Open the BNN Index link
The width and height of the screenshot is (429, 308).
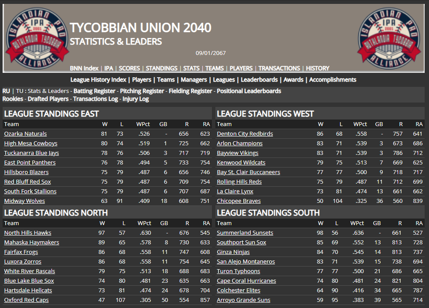tap(84, 68)
